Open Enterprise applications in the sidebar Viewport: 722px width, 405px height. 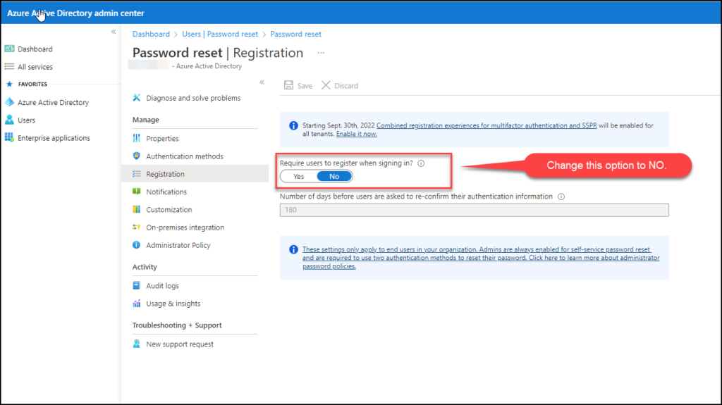(x=54, y=137)
